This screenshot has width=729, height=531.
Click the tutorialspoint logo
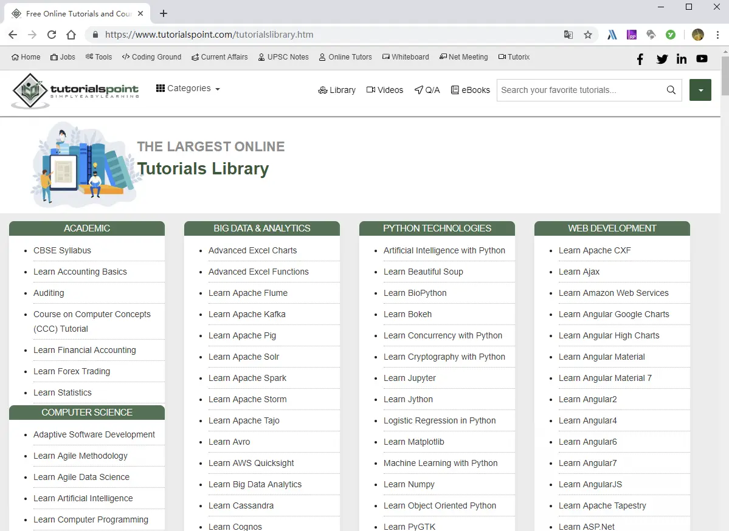pyautogui.click(x=75, y=91)
